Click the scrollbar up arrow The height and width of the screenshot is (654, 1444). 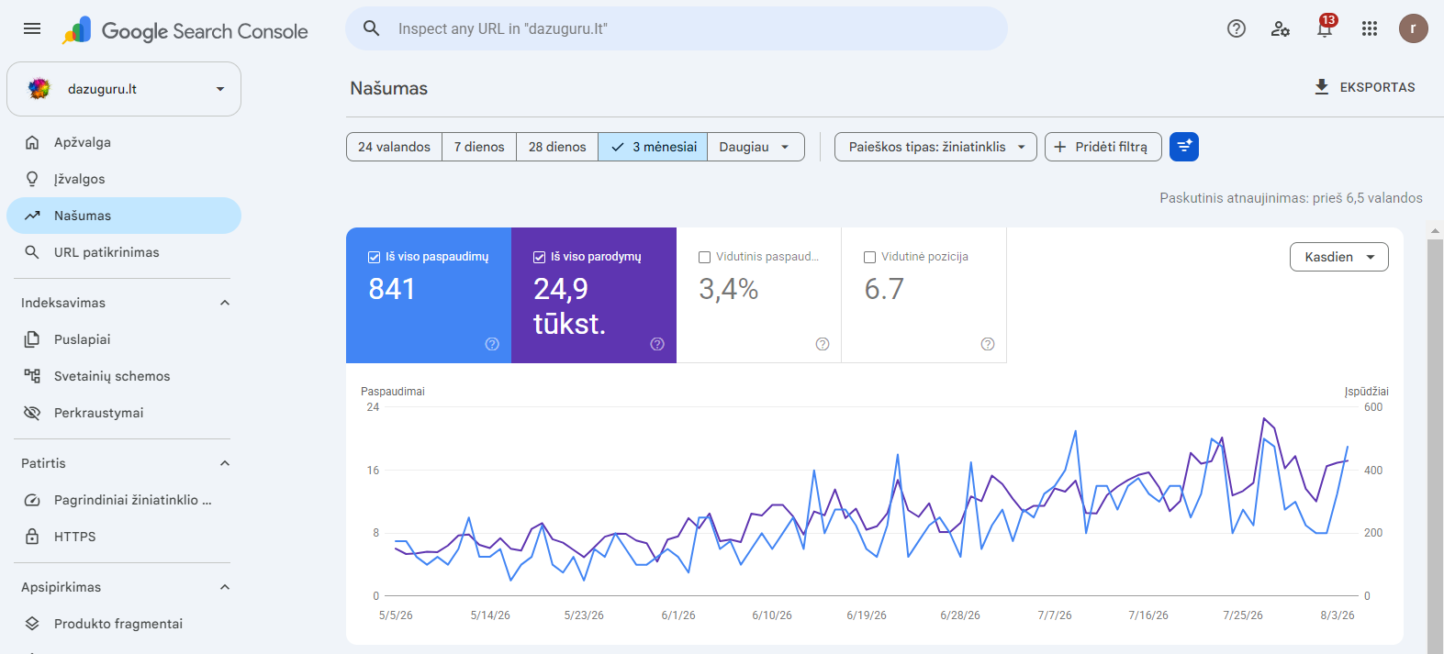point(1435,231)
